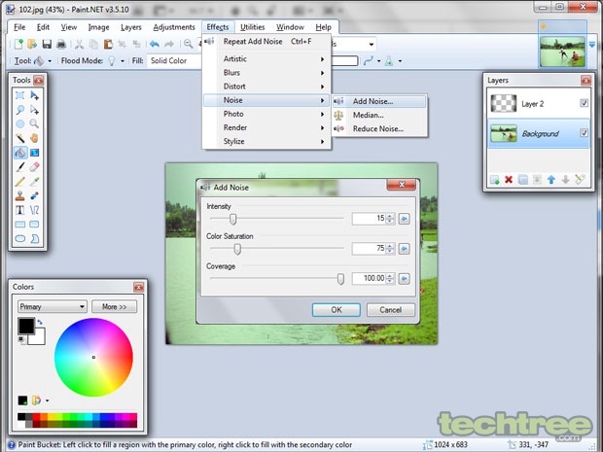Expand the Blurs effects submenu

tap(266, 73)
